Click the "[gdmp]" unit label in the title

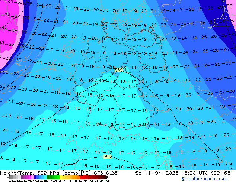coord(71,173)
